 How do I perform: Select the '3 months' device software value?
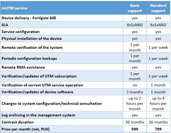135,92
